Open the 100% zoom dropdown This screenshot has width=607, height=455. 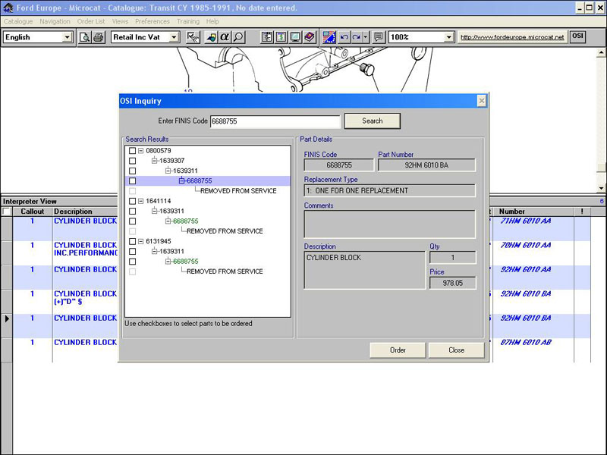(448, 37)
